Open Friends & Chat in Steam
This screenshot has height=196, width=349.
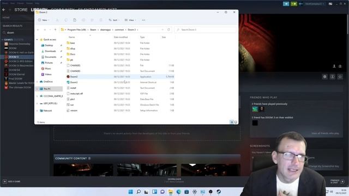click(337, 181)
